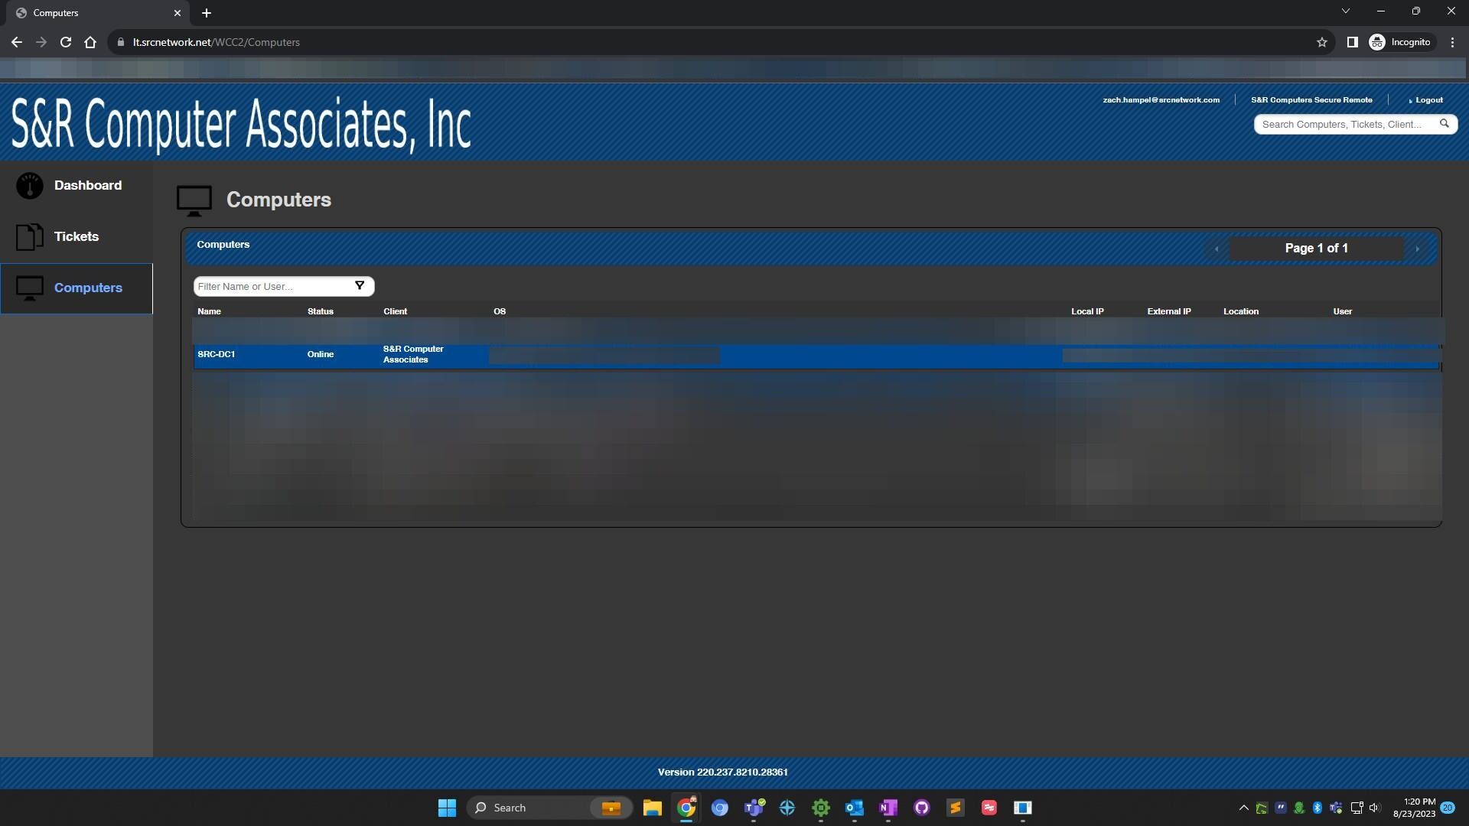
Task: Click the Version 220.237.8210.28361 footer text
Action: 723,772
